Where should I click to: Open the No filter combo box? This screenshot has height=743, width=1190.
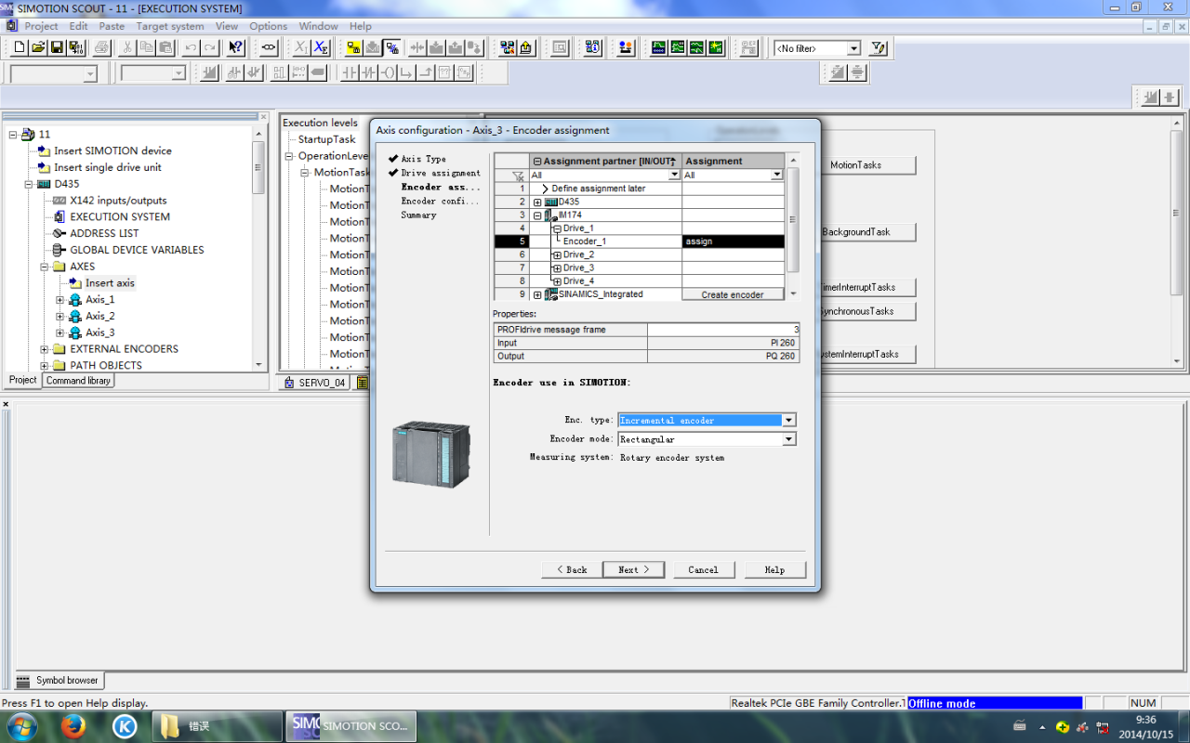pos(817,48)
